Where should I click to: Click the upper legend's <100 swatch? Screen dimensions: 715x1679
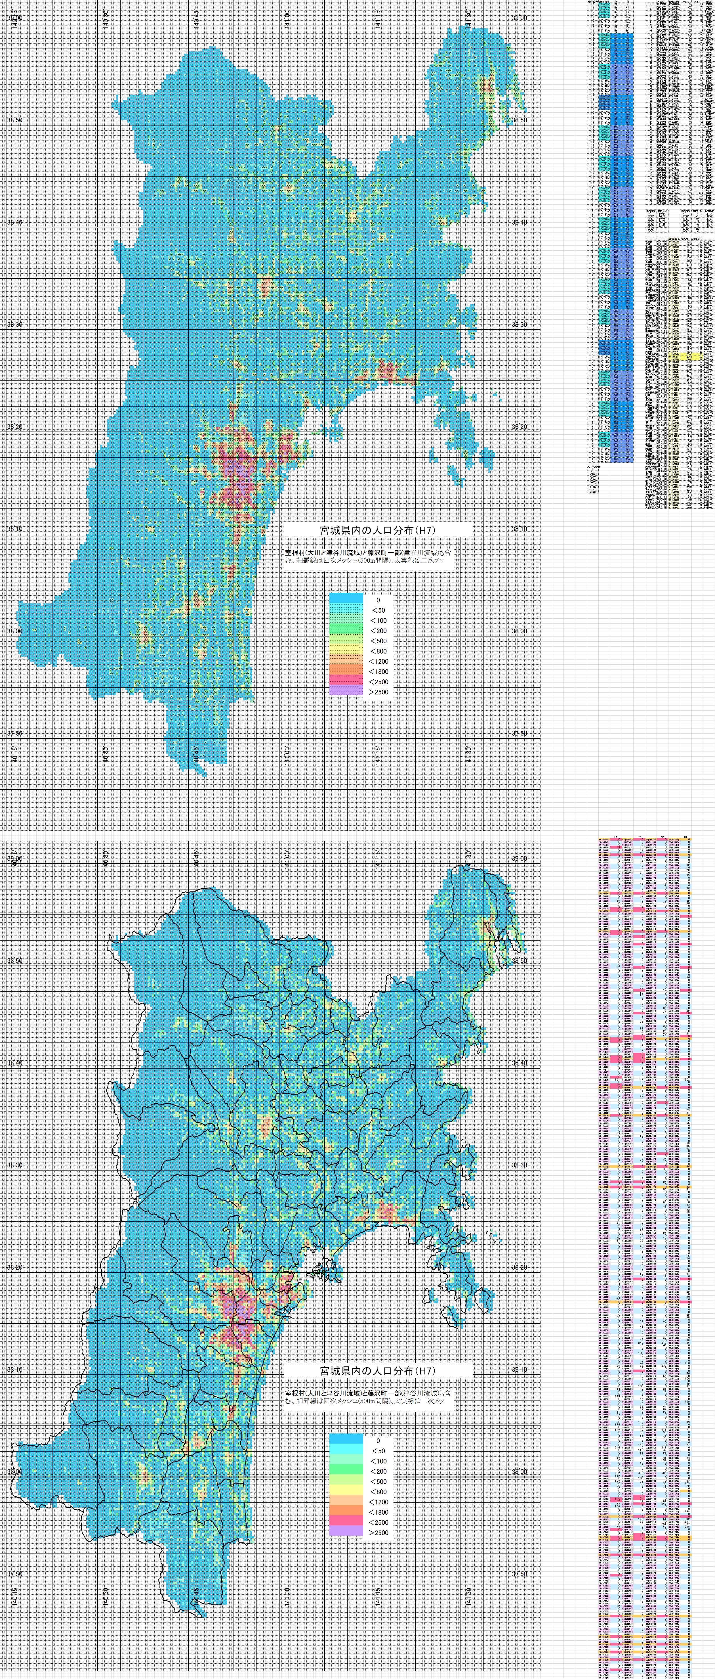tap(346, 619)
